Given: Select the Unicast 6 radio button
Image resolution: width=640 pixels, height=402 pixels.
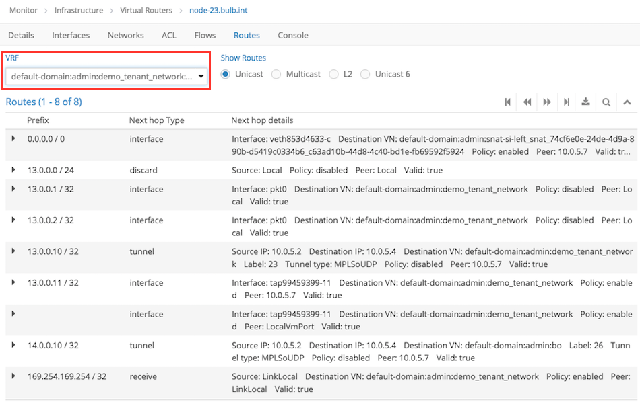Looking at the screenshot, I should 365,74.
